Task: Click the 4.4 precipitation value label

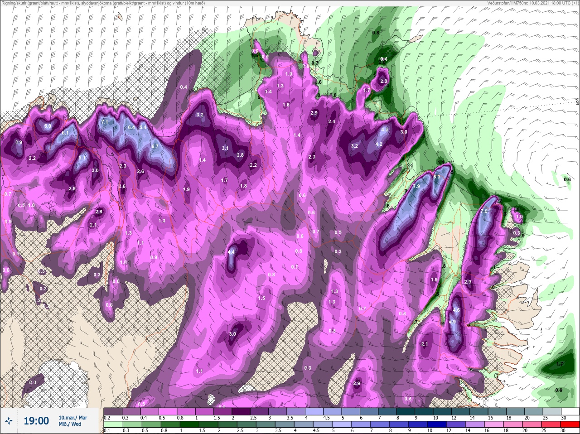Action: point(232,252)
